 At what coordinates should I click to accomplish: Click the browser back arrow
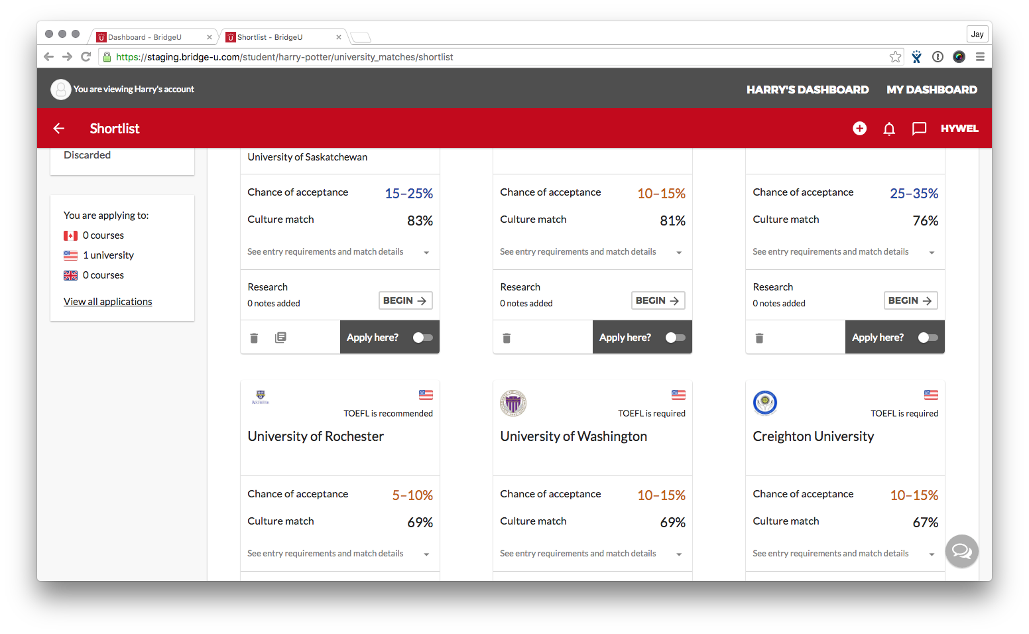pos(48,57)
